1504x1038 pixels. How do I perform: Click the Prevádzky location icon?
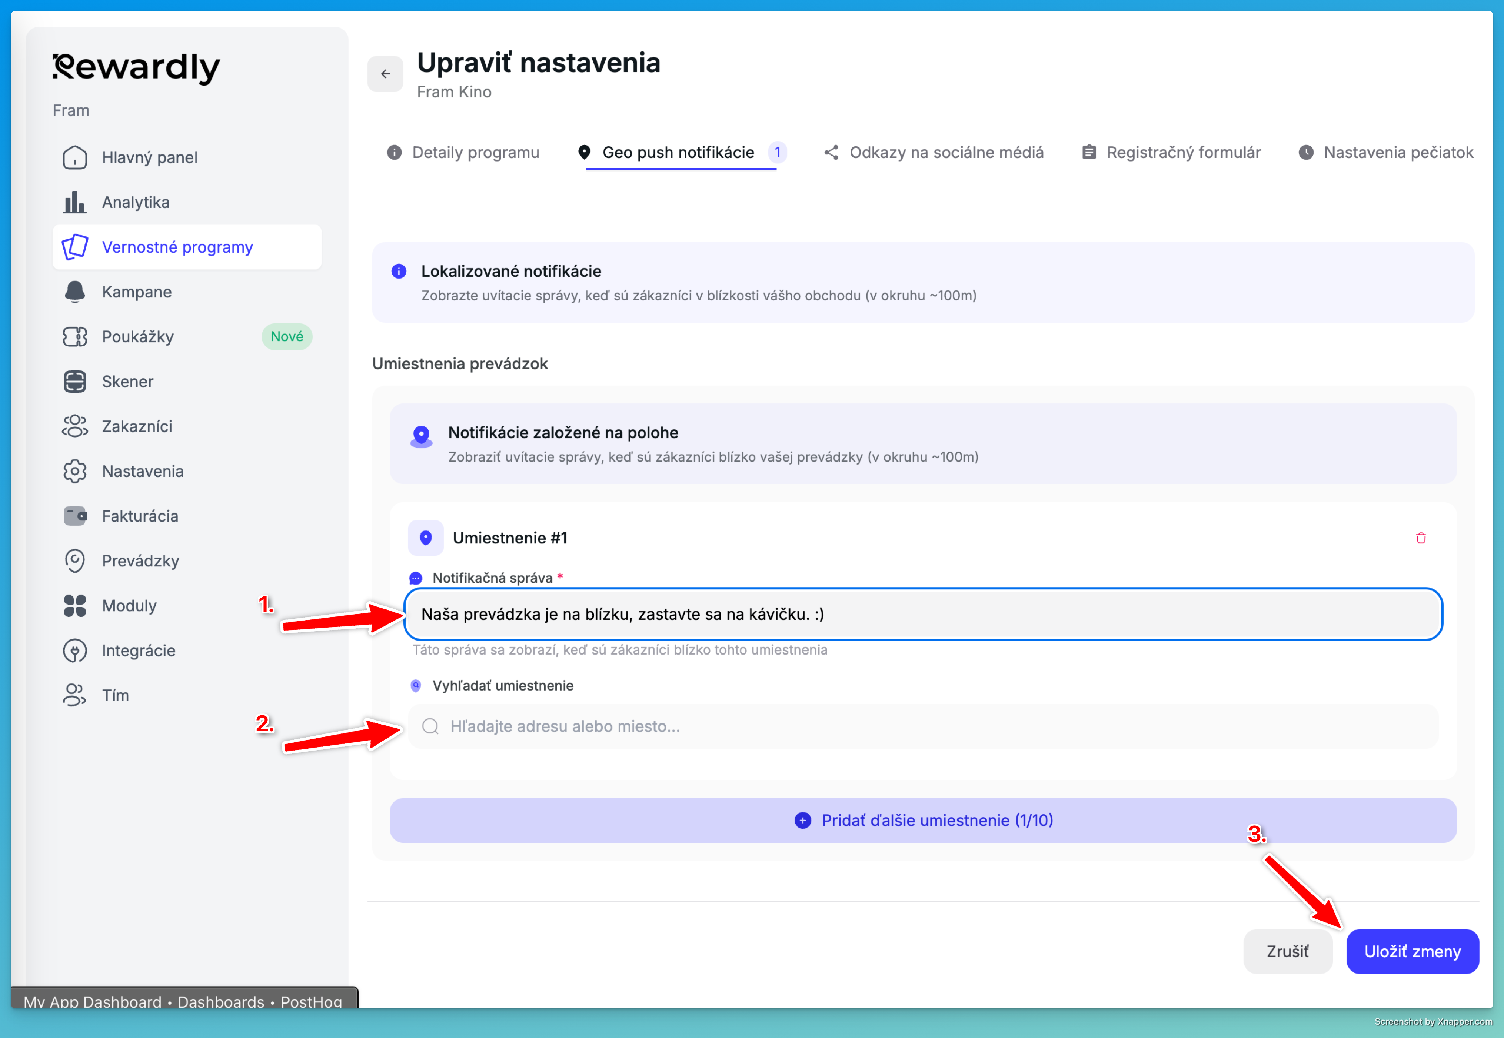[x=75, y=561]
